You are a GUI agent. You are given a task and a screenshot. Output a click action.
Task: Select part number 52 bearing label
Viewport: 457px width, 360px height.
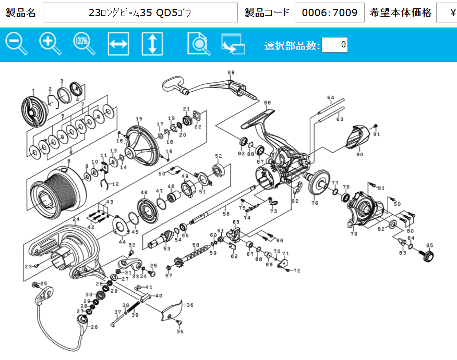(x=219, y=156)
